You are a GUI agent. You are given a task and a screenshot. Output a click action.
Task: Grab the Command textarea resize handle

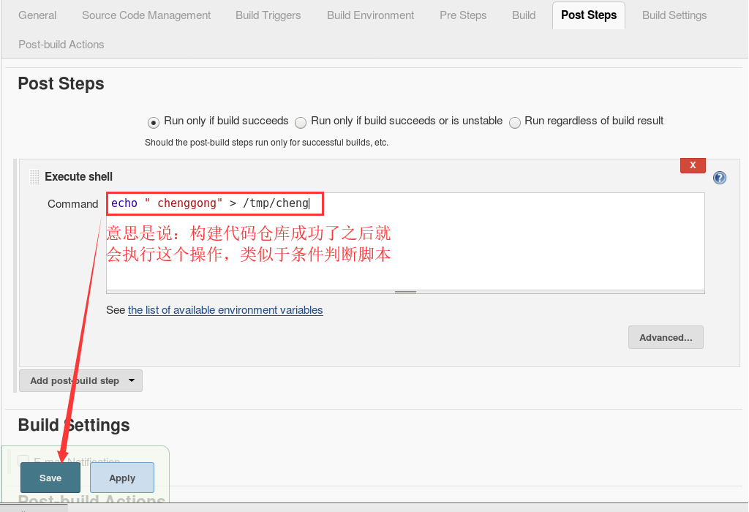(405, 292)
